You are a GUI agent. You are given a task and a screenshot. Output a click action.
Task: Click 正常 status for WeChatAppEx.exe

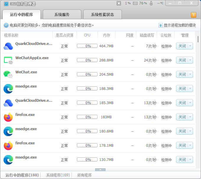[x=64, y=60]
